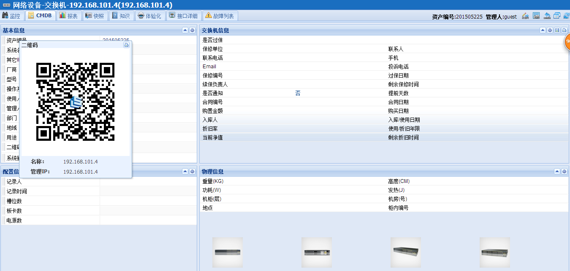
Task: Collapse the 交换机信息 panel
Action: 543,30
